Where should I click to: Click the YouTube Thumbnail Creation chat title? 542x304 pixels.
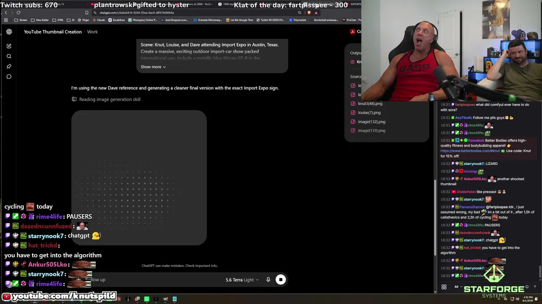coord(53,32)
